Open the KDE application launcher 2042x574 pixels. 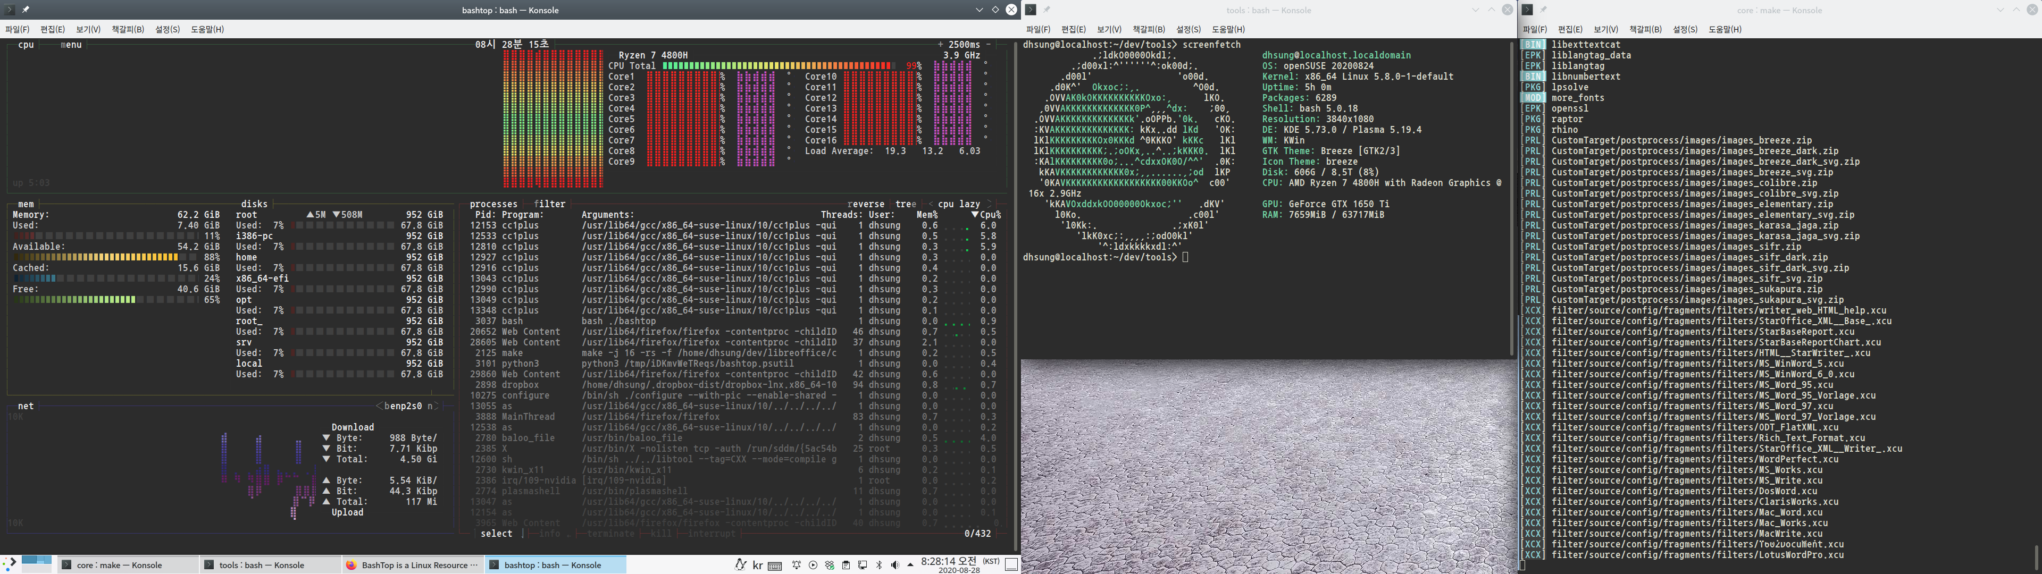pyautogui.click(x=10, y=564)
